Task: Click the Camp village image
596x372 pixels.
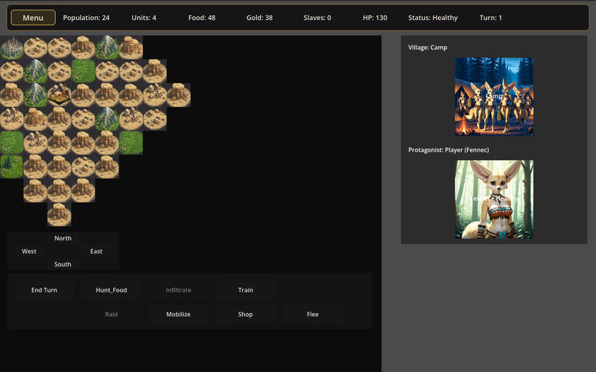Action: tap(494, 97)
